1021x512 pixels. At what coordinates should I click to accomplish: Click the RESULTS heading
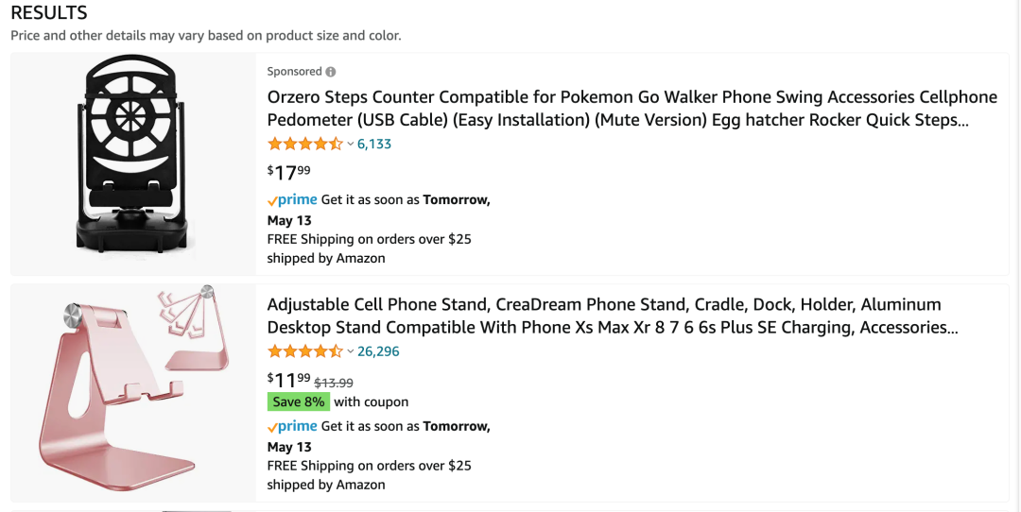(49, 13)
